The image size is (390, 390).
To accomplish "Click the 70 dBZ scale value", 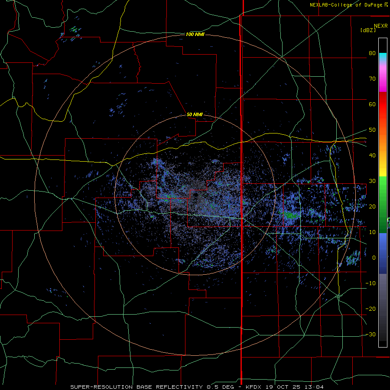I will click(372, 78).
